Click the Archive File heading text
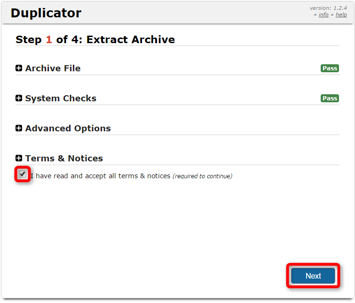 coord(53,68)
